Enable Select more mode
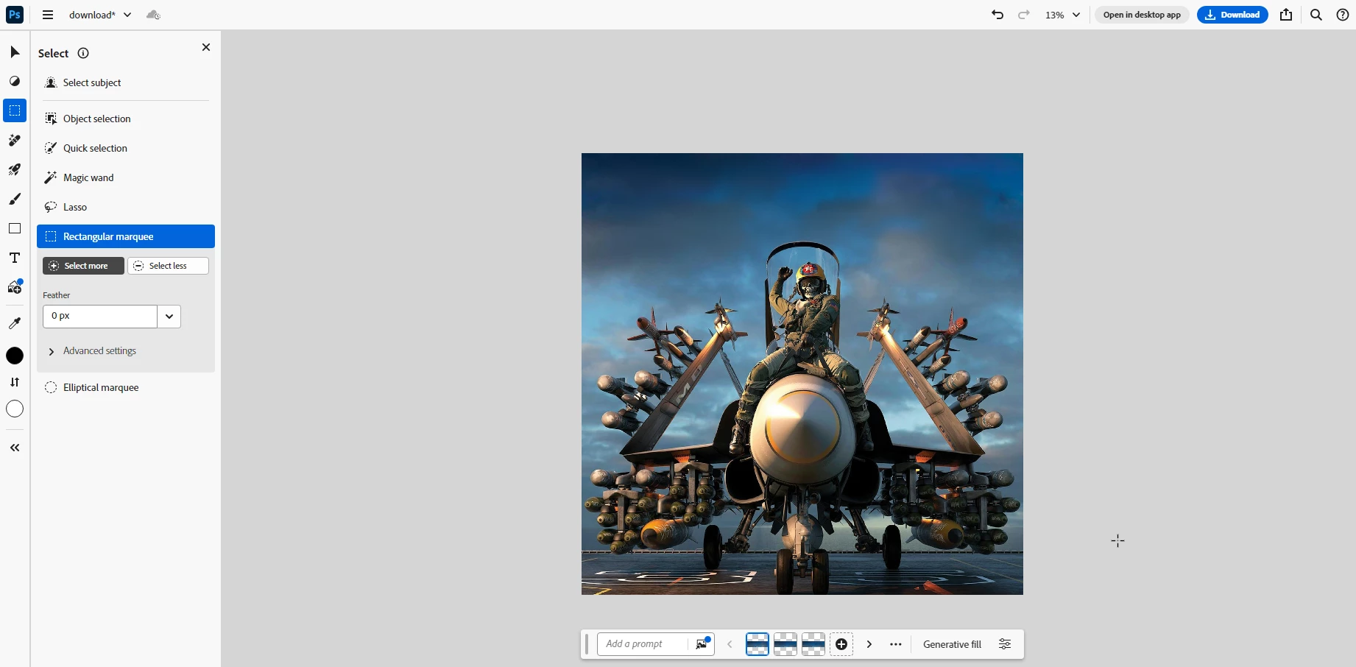The image size is (1356, 667). coord(83,266)
